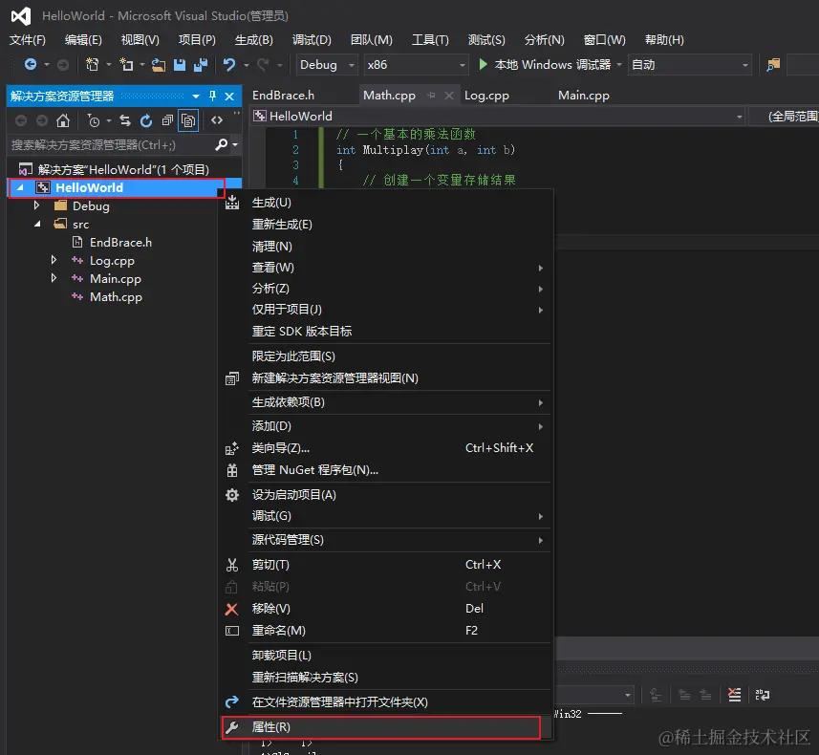Pin the Solution Explorer panel
Image resolution: width=819 pixels, height=755 pixels.
[212, 97]
